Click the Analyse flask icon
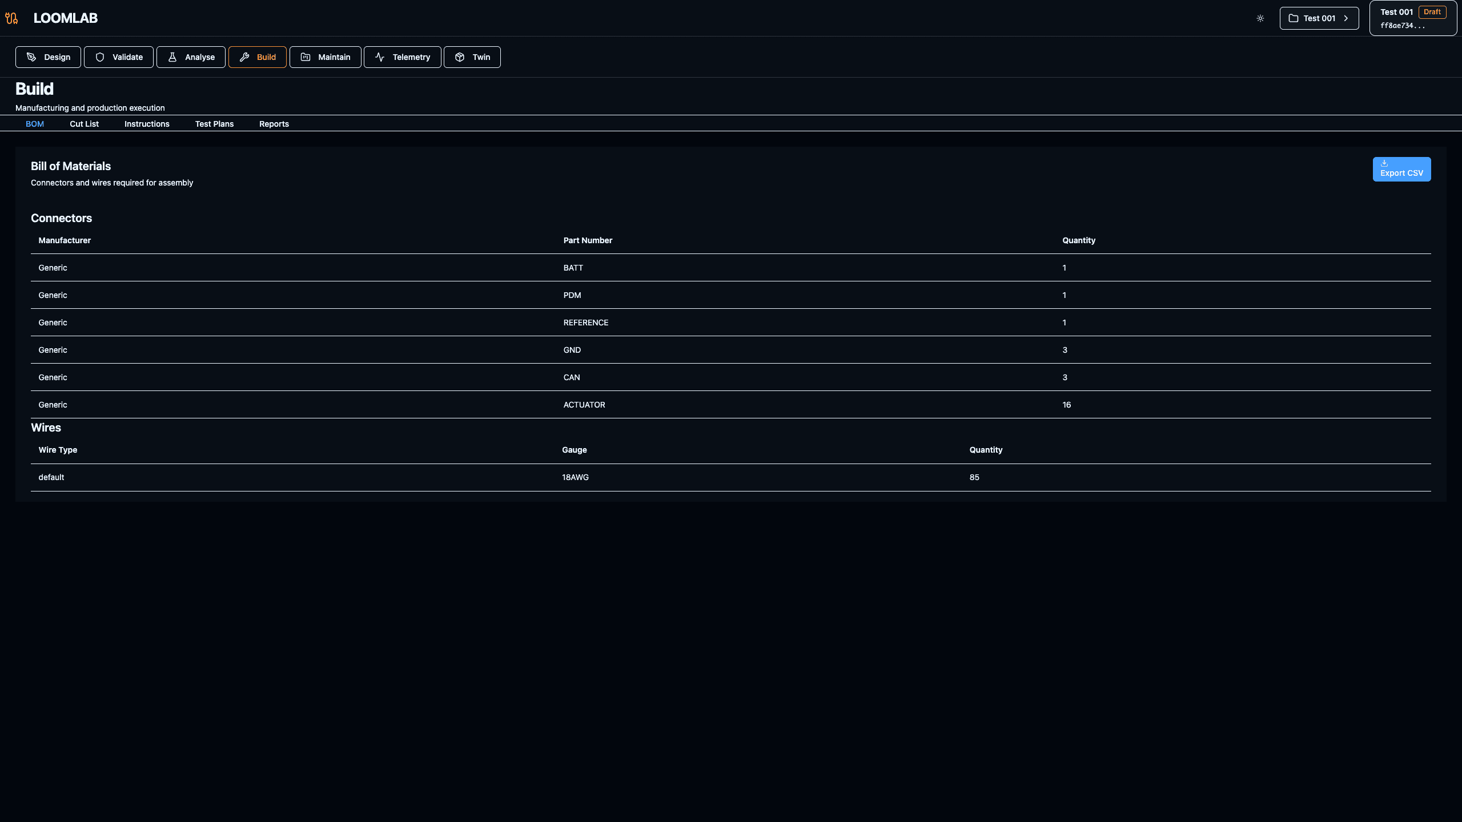The image size is (1462, 822). (172, 57)
